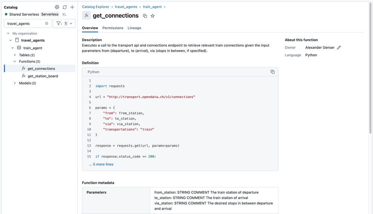Click the refresh catalog icon
373x214 pixels.
[65, 7]
